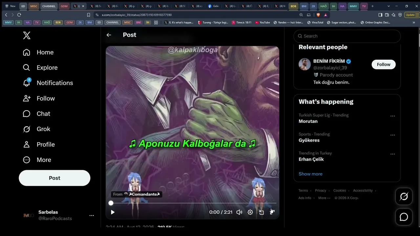420x236 pixels.
Task: Open the Terms footer link
Action: [x=303, y=191]
